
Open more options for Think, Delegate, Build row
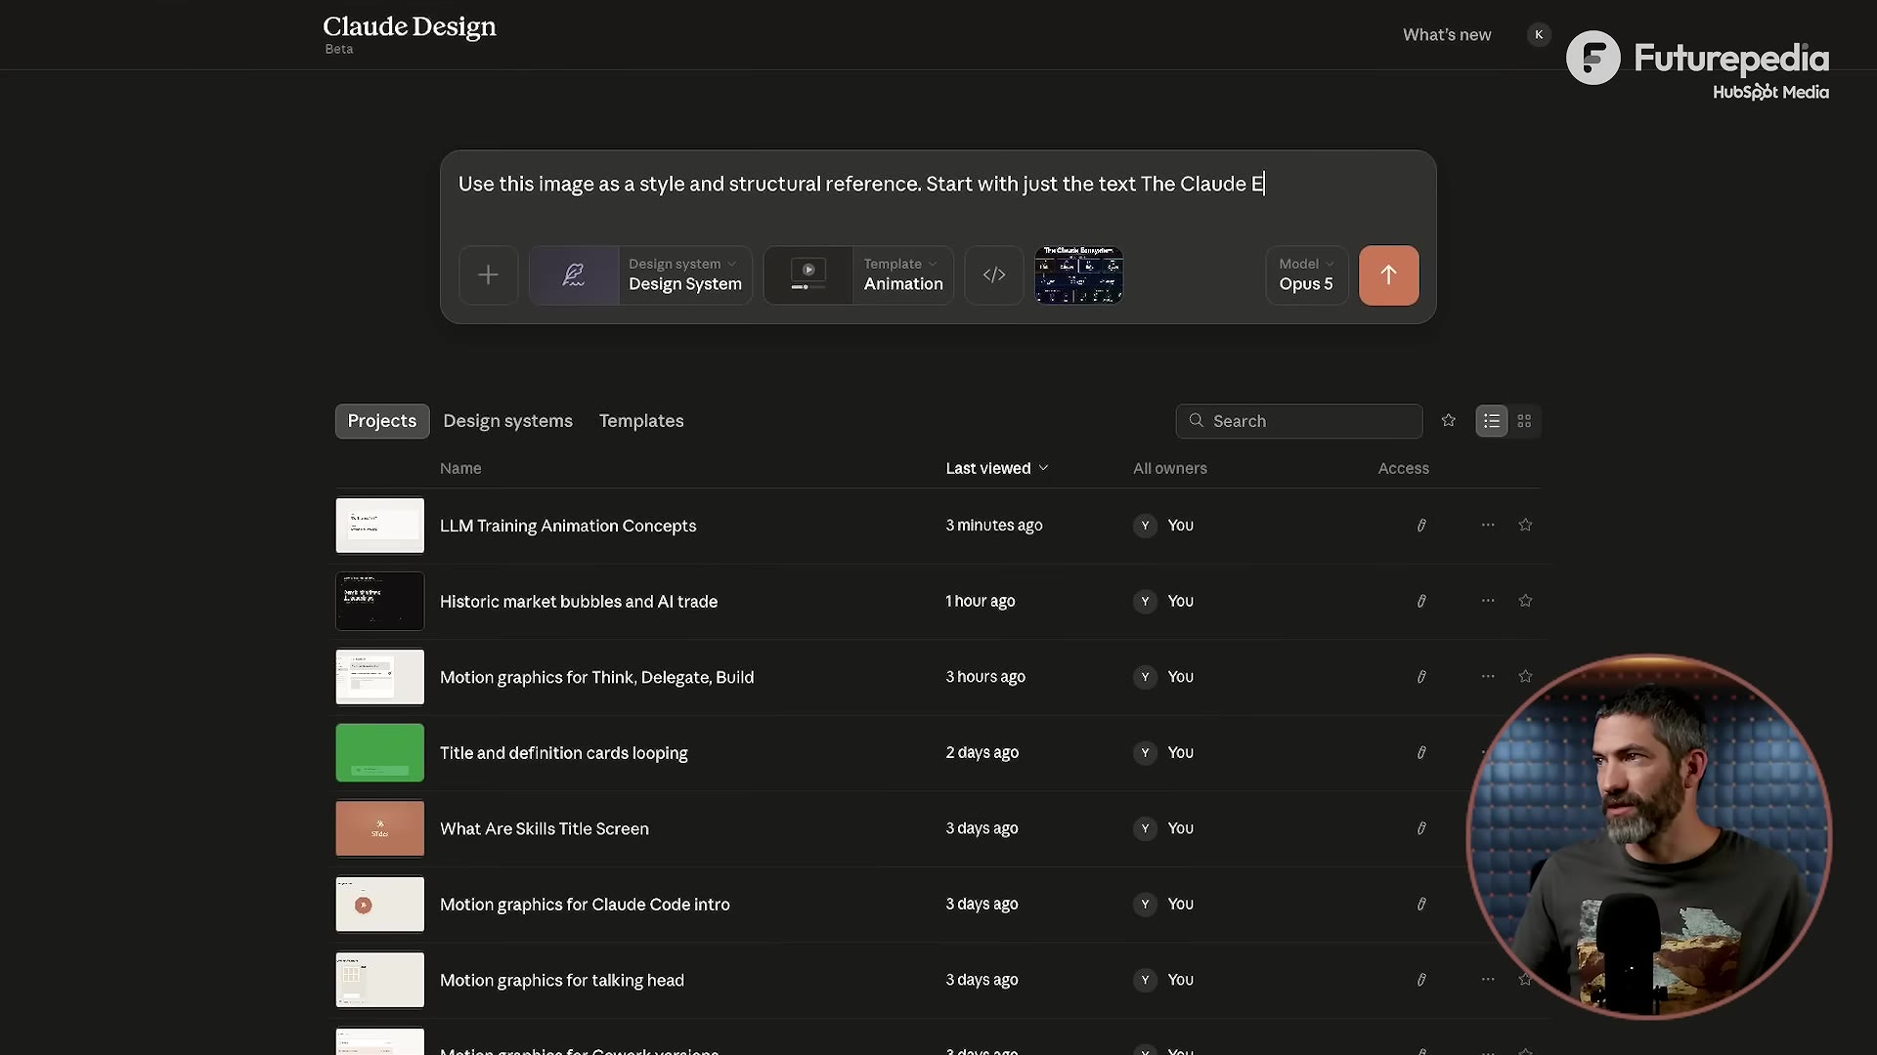1488,676
